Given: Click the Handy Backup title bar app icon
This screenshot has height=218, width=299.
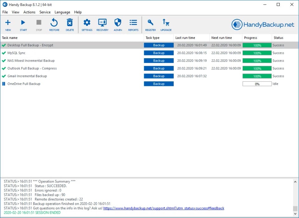Looking at the screenshot, I should click(5, 5).
